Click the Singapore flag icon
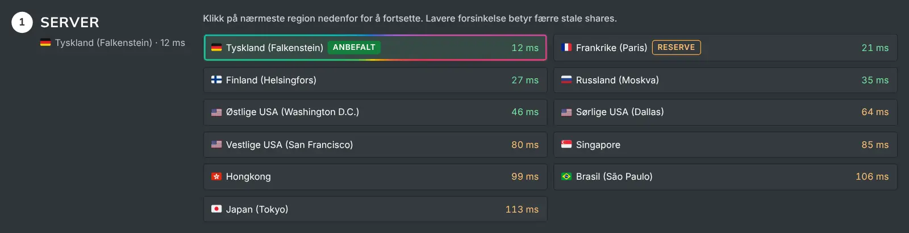This screenshot has height=233, width=909. 566,145
